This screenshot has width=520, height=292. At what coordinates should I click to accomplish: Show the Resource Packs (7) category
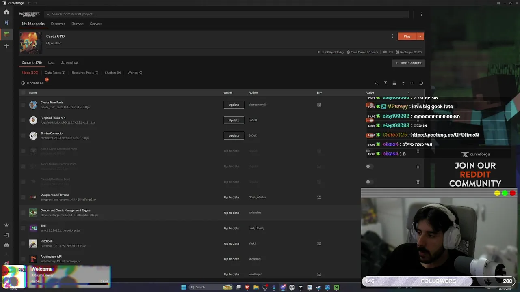[85, 73]
